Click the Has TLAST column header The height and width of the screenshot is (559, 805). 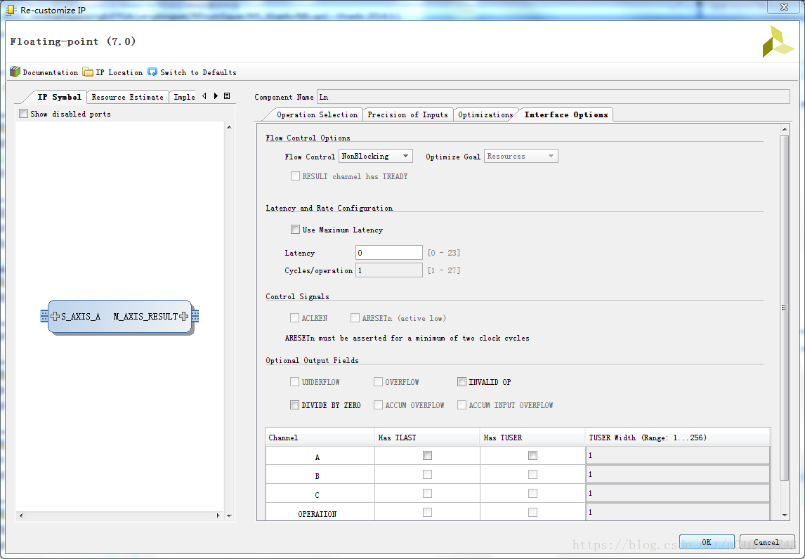(427, 438)
